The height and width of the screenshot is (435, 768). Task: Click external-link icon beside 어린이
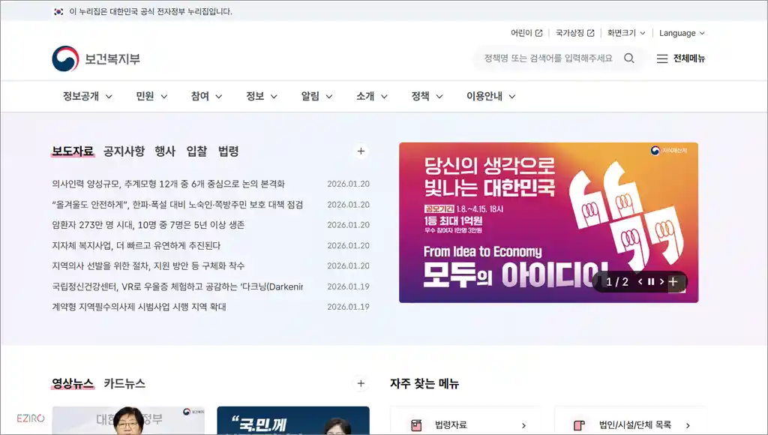click(x=538, y=32)
